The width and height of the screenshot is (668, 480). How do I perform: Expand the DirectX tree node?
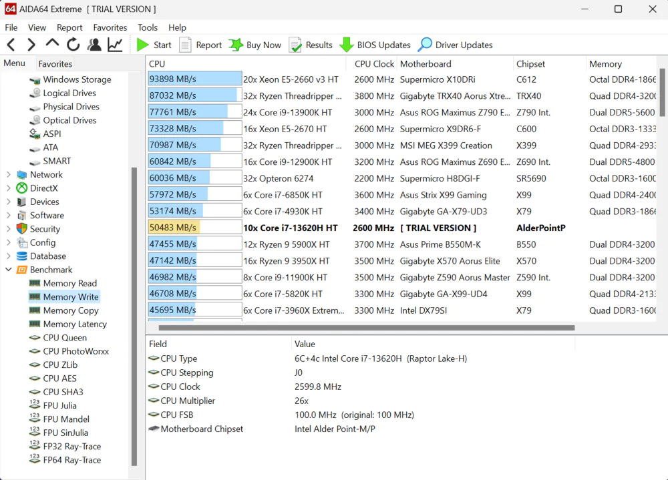coord(9,188)
